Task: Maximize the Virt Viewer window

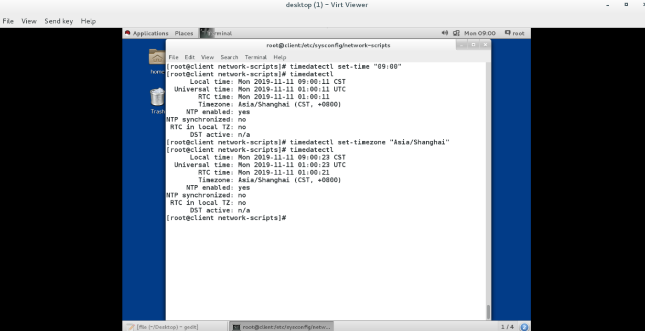Action: click(626, 5)
